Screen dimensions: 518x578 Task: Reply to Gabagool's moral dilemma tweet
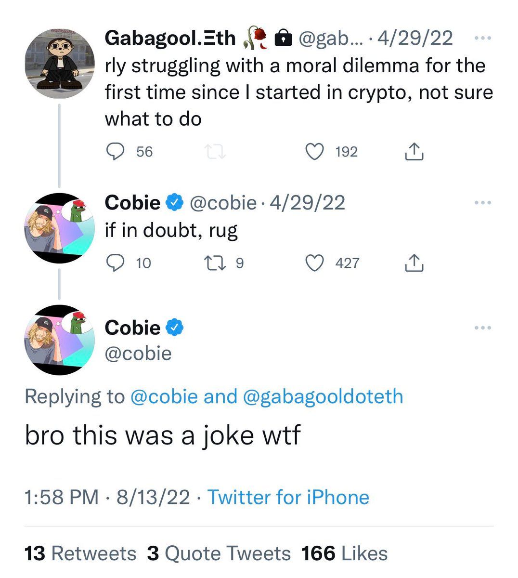(115, 152)
